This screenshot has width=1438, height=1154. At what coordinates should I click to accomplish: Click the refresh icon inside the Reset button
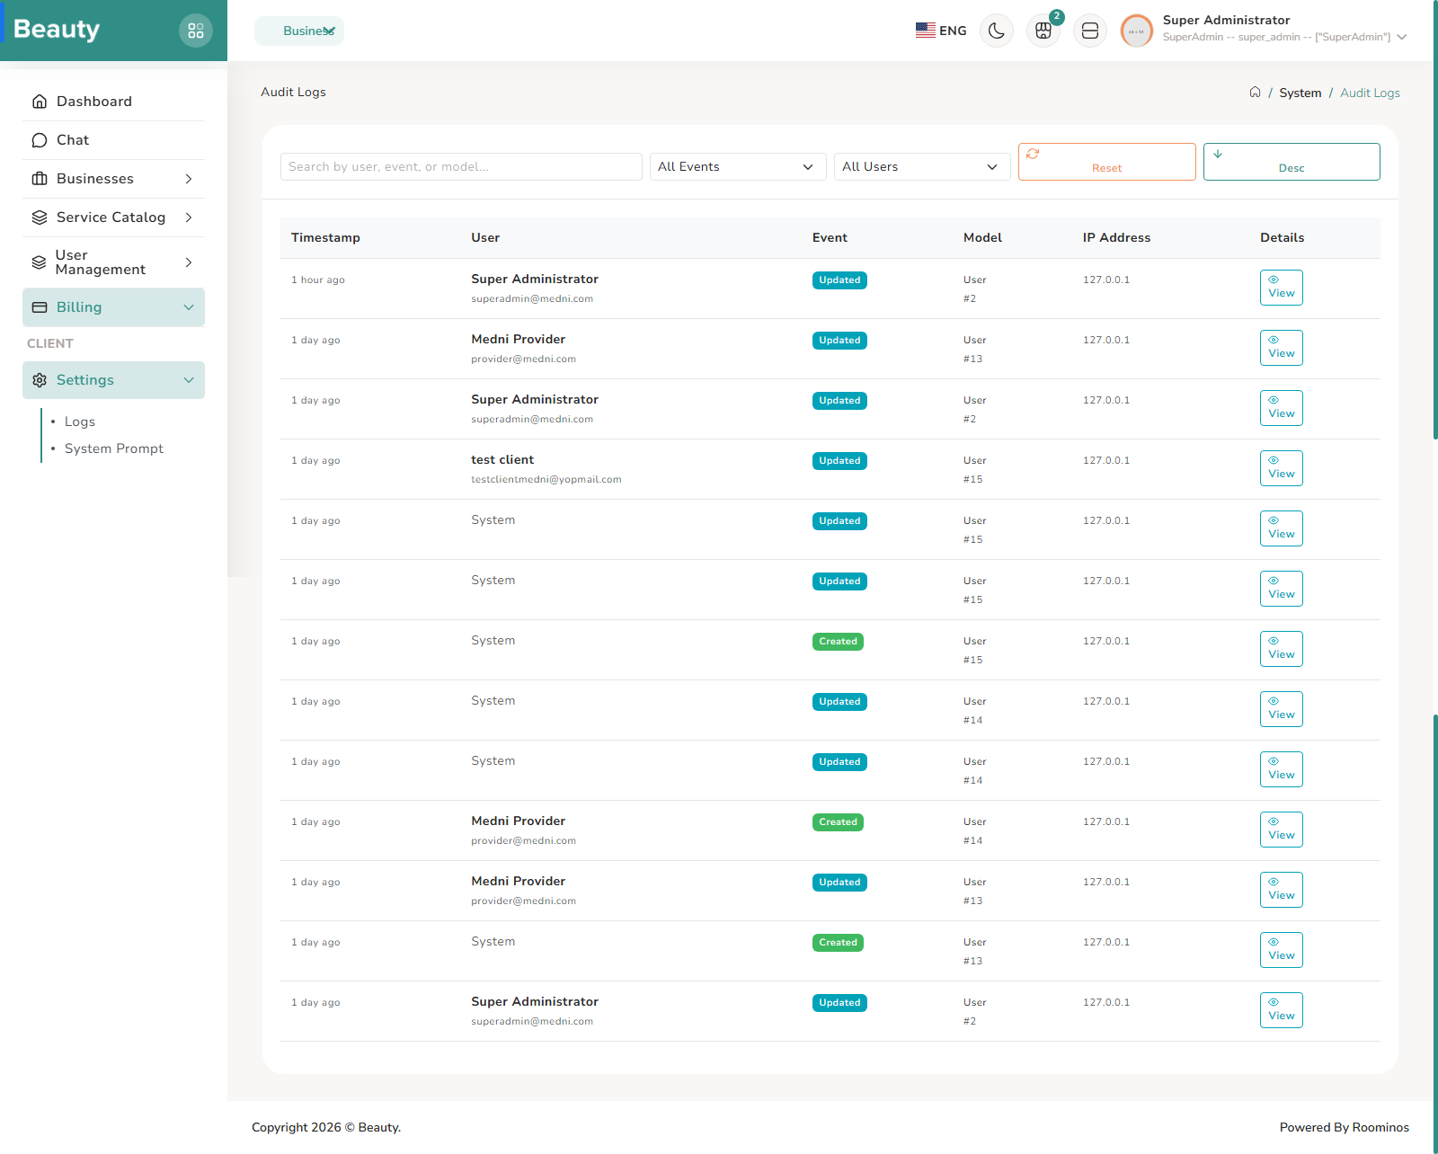[x=1032, y=154]
